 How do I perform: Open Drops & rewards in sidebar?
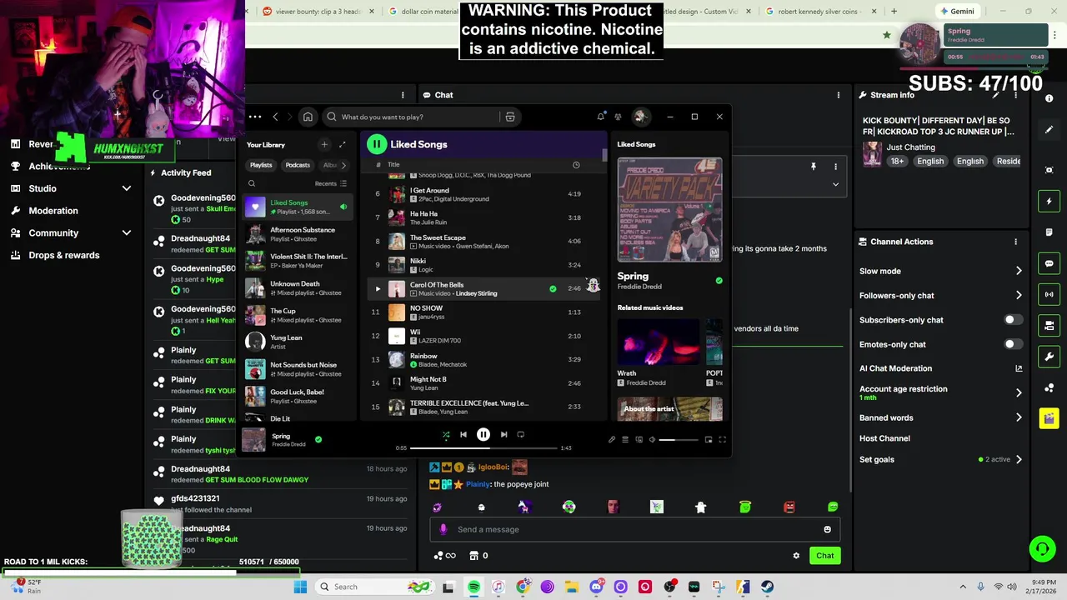coord(64,255)
